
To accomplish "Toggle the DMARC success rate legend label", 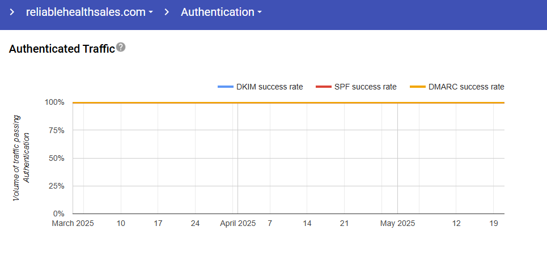I will (465, 87).
